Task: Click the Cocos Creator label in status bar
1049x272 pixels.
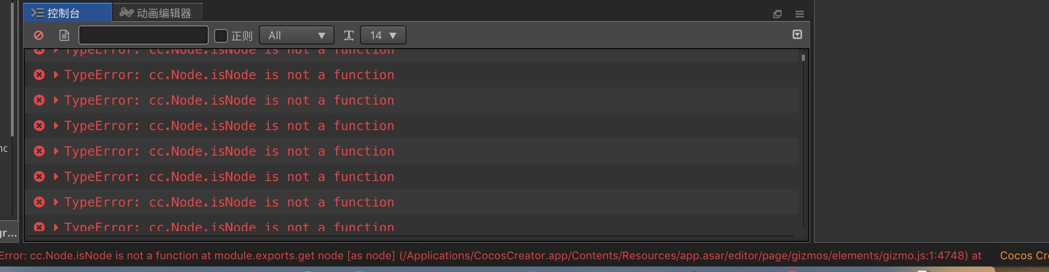Action: pyautogui.click(x=1023, y=256)
